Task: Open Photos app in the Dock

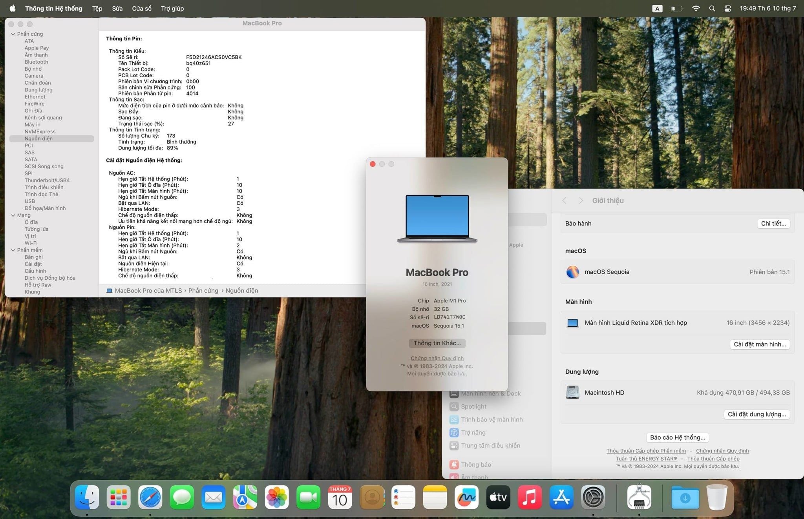Action: tap(277, 497)
